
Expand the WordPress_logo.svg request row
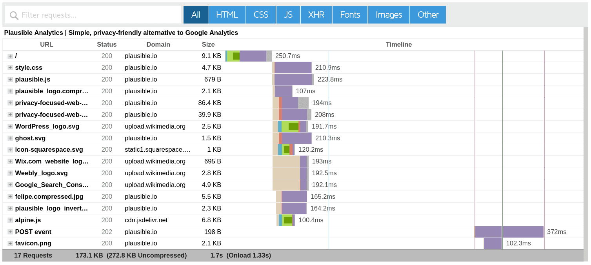pyautogui.click(x=10, y=126)
